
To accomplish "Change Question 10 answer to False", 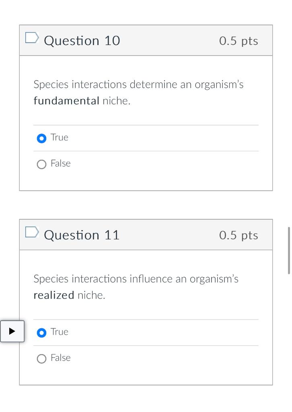I will [x=41, y=164].
